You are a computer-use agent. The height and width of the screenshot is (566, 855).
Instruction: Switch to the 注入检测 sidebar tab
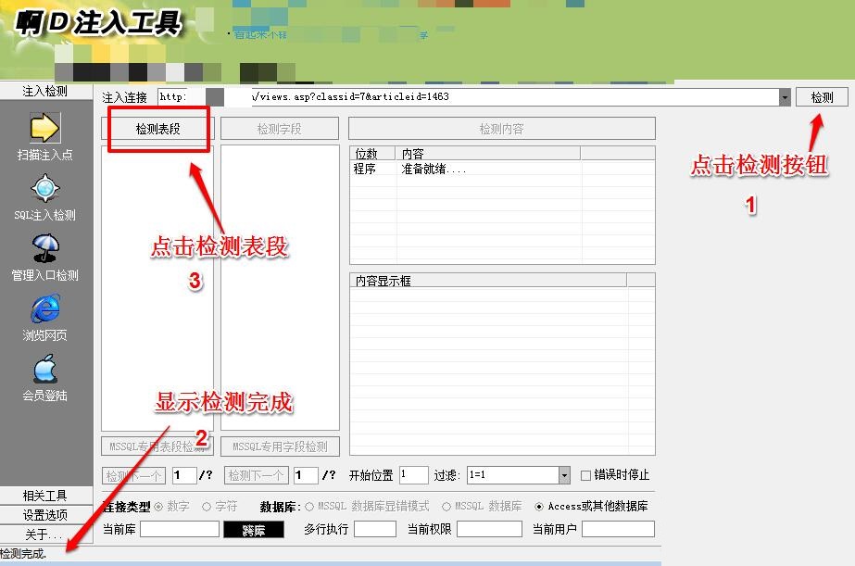pos(45,91)
